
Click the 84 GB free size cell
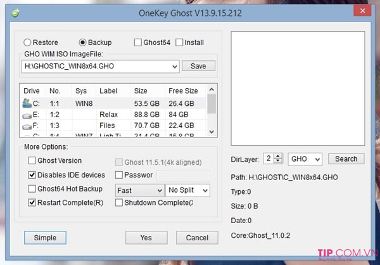pyautogui.click(x=179, y=115)
